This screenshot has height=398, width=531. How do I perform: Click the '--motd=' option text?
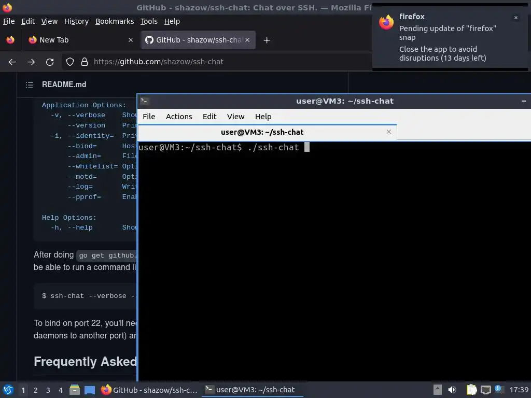[82, 177]
